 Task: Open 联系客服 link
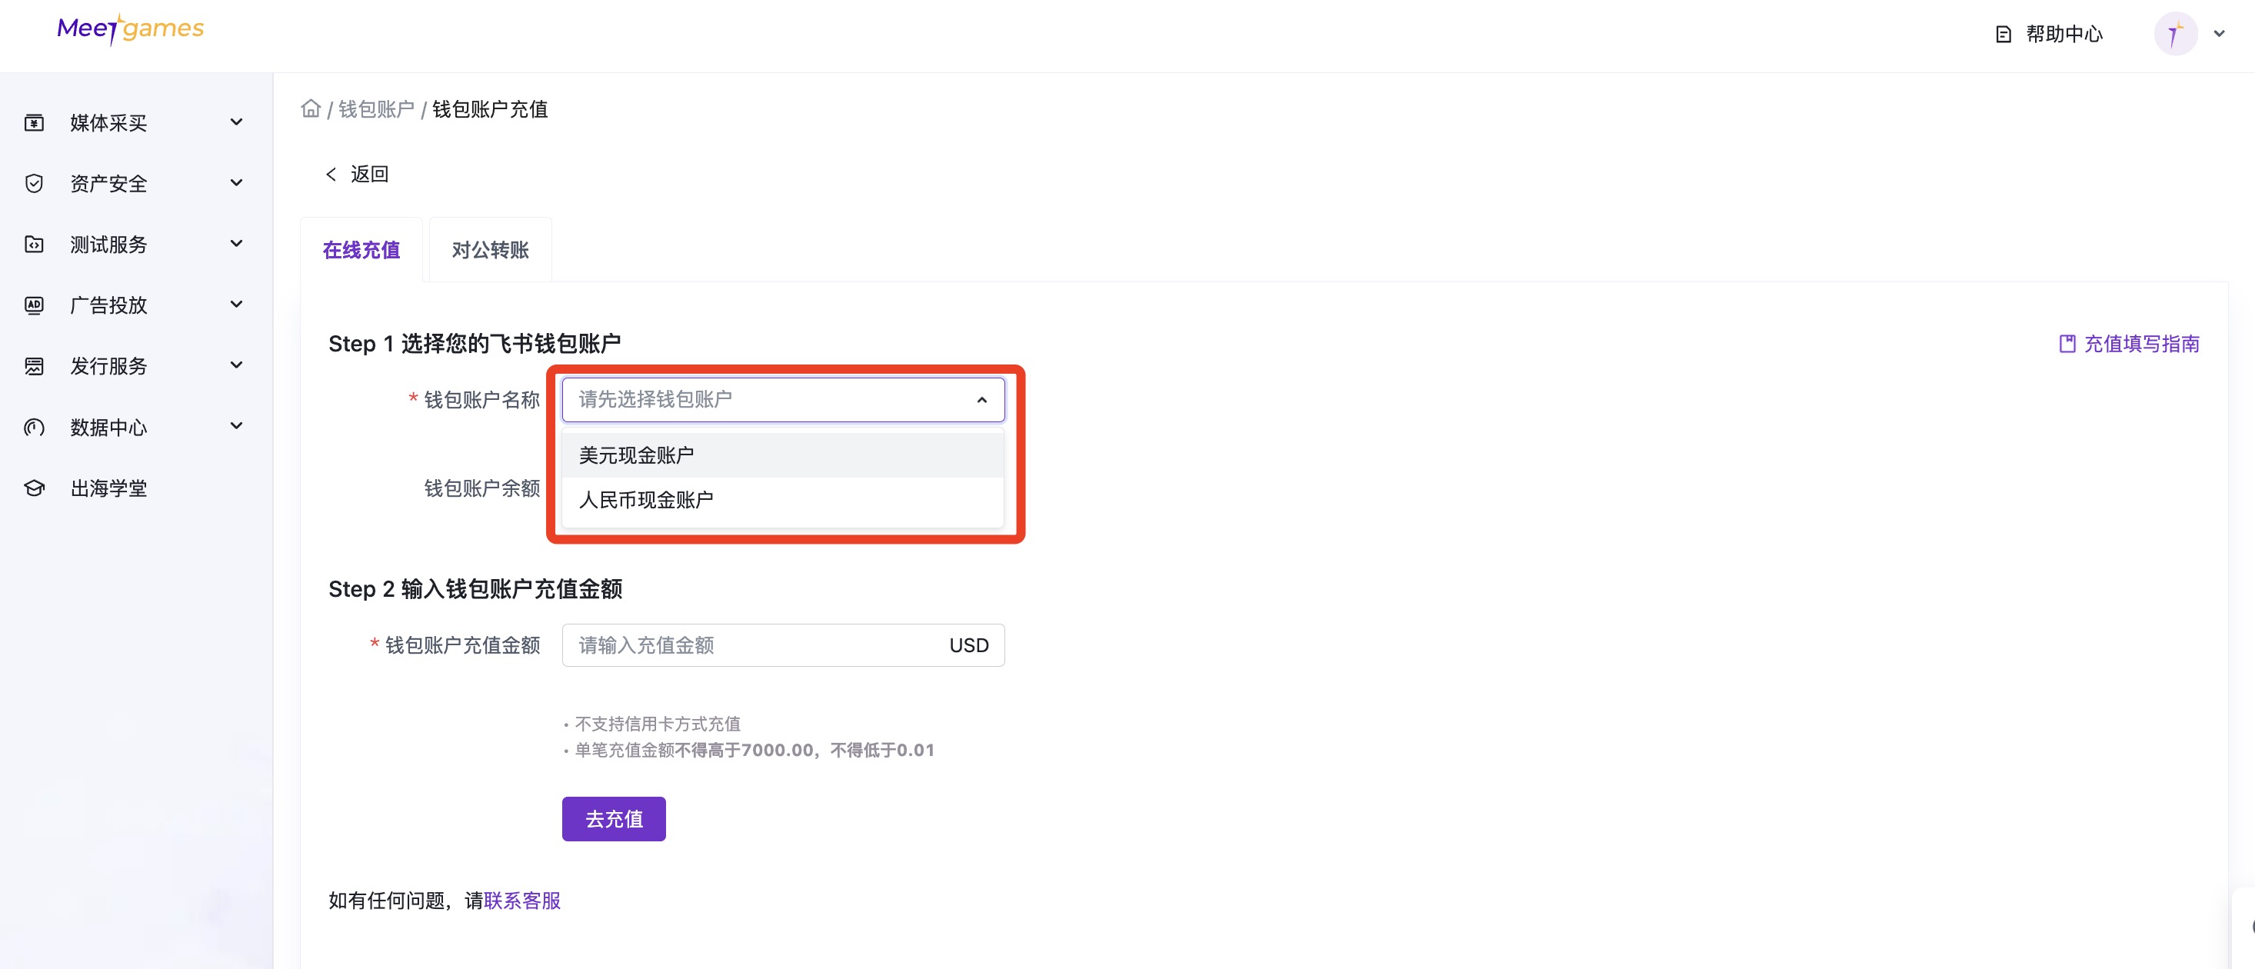pos(521,901)
